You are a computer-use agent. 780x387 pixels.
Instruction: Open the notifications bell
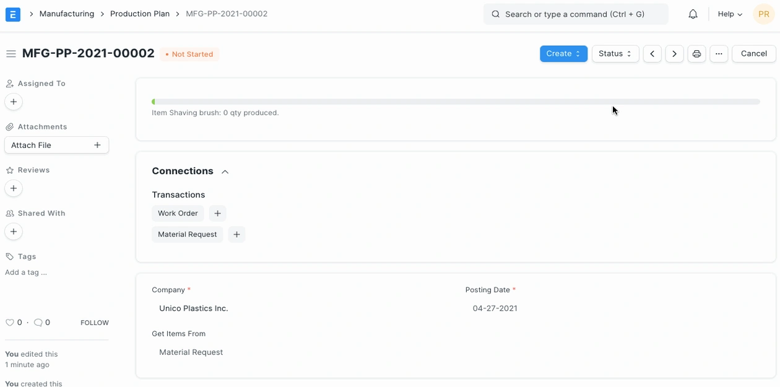click(693, 14)
